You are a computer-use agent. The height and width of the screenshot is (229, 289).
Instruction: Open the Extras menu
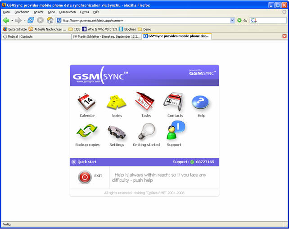pos(85,12)
